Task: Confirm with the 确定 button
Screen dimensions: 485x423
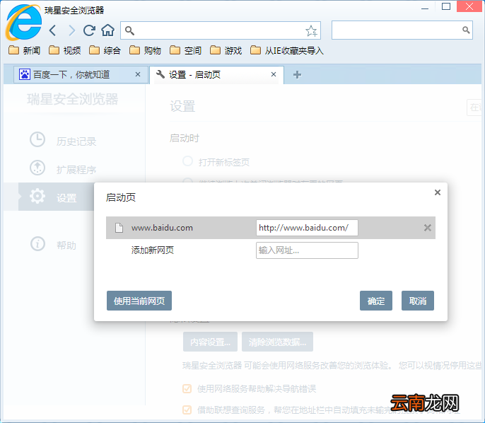Action: (376, 301)
